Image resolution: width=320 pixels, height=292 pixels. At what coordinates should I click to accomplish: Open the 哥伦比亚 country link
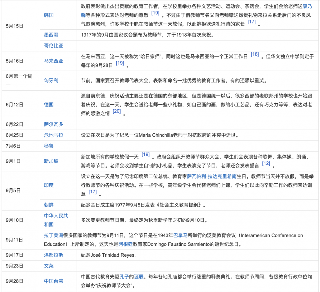tap(53, 46)
